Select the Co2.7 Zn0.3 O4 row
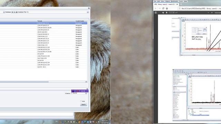Screen dimensions: 221x124 [x=44, y=58]
